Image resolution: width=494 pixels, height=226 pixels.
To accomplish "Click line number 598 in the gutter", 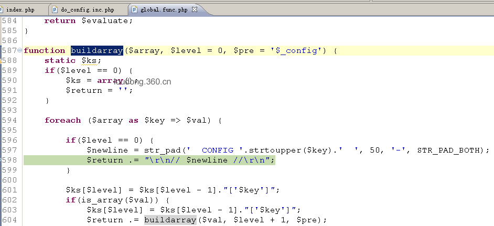I will pyautogui.click(x=9, y=160).
